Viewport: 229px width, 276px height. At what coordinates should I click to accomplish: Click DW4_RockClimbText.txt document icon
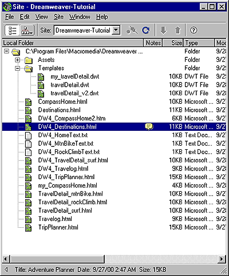point(28,152)
